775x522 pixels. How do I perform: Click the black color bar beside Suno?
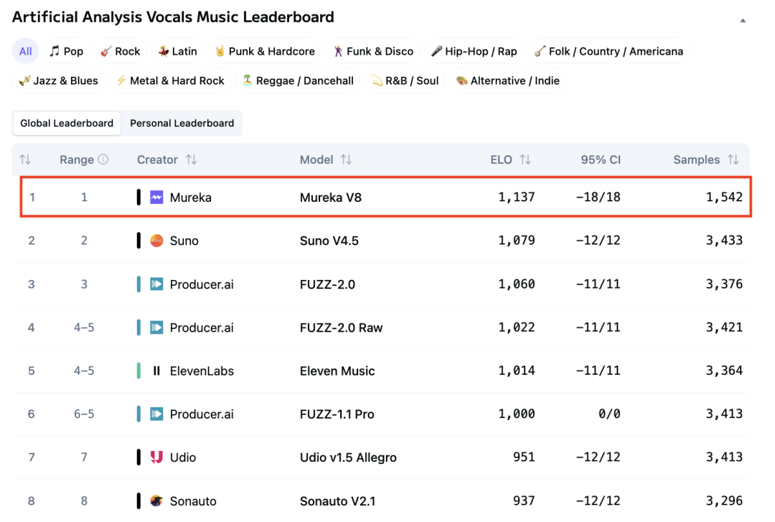[x=138, y=241]
